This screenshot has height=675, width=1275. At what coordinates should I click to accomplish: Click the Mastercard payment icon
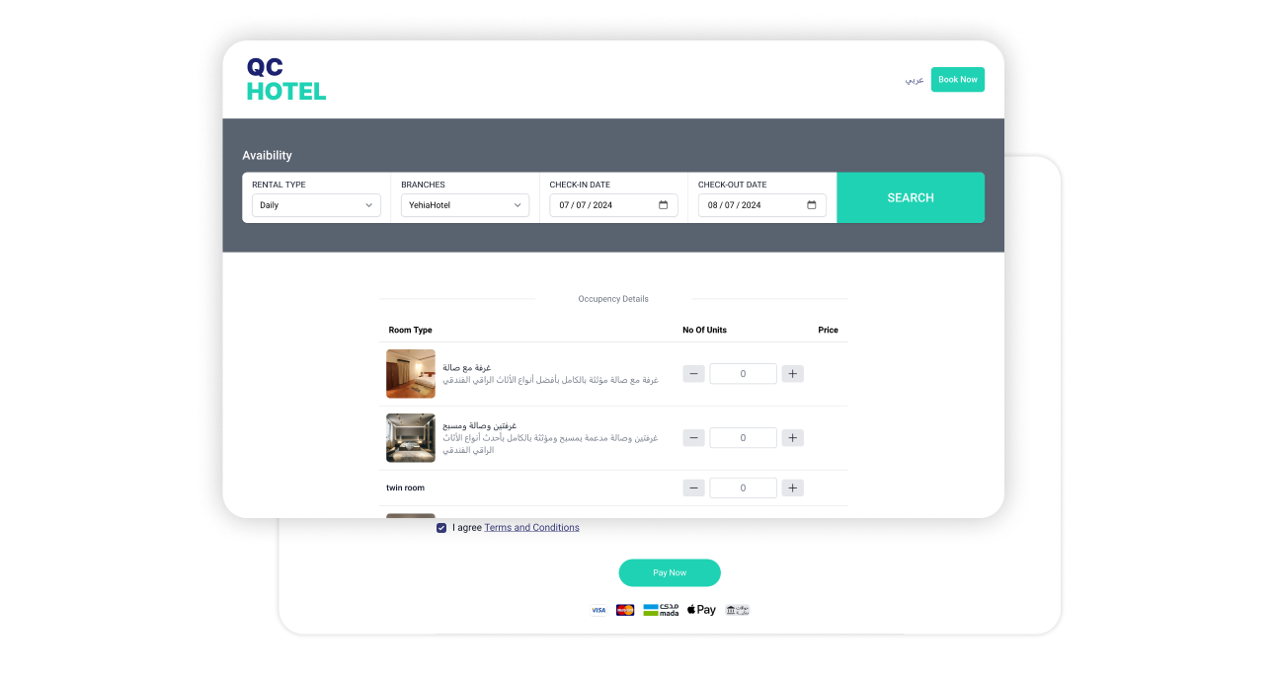pyautogui.click(x=625, y=610)
